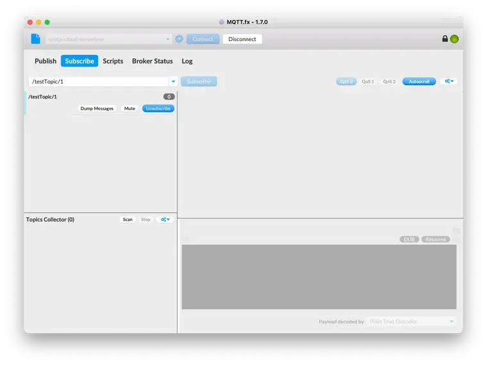Viewport: 487px width, 365px height.
Task: Click the message count badge 0
Action: pyautogui.click(x=169, y=97)
